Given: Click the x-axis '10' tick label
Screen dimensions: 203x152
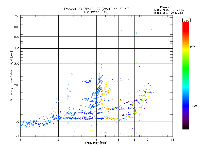Looking at the screenshot, I should click(x=147, y=140).
